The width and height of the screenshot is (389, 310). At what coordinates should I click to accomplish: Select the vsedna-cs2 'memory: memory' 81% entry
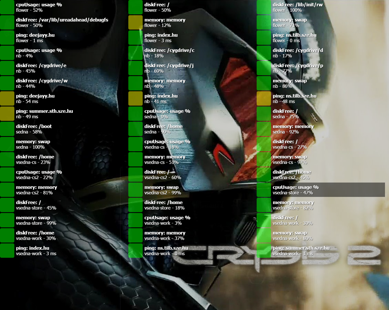click(64, 190)
